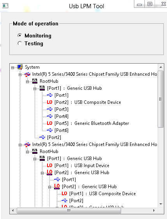The image size is (167, 219).
Task: Collapse the second RootHub node
Action: point(27,152)
